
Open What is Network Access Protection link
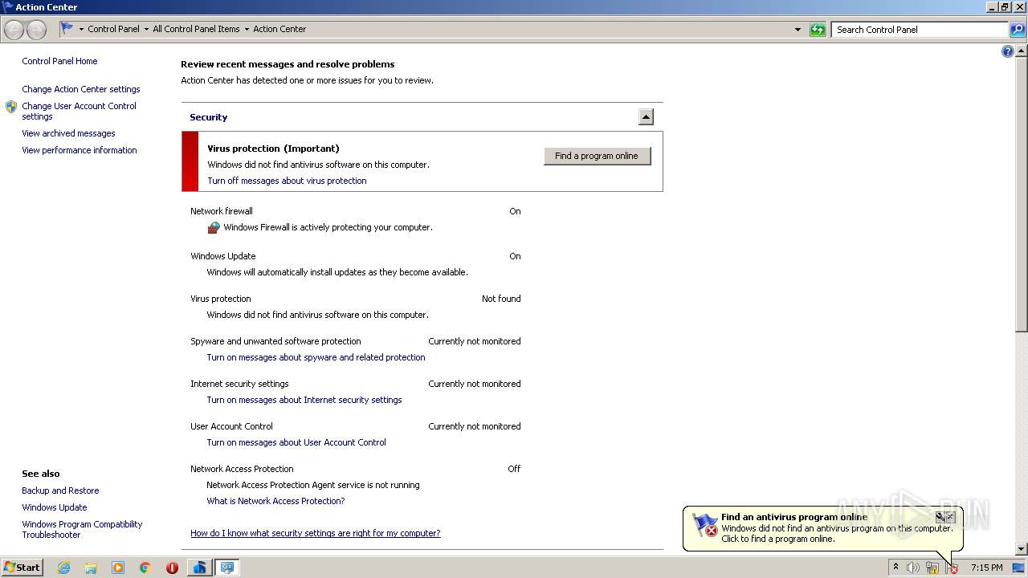click(x=275, y=501)
